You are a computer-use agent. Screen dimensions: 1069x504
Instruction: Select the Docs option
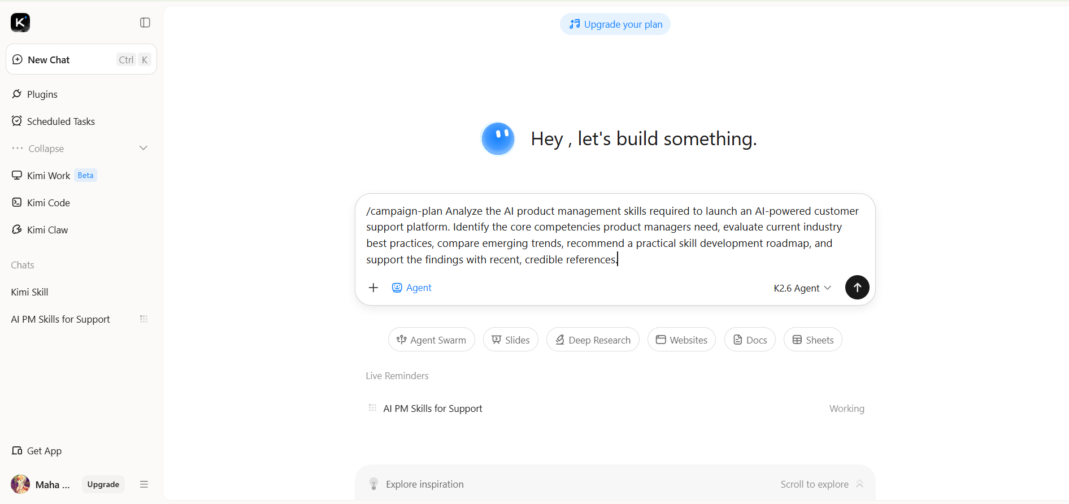point(750,340)
